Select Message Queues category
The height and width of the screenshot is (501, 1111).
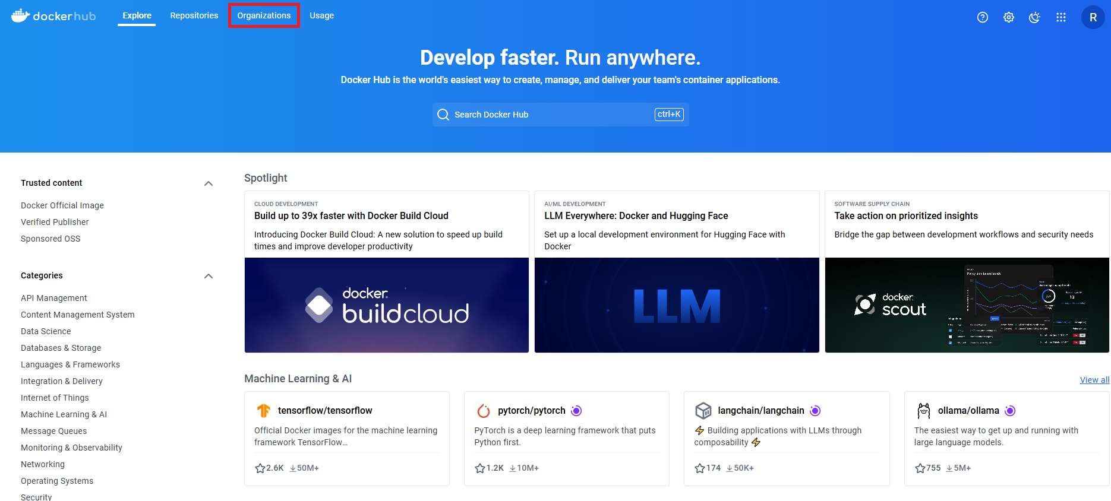click(x=54, y=431)
